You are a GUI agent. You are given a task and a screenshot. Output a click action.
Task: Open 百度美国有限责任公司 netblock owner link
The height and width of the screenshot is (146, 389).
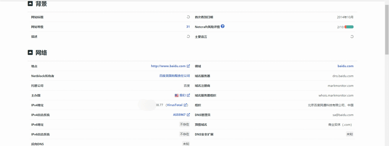(x=174, y=76)
